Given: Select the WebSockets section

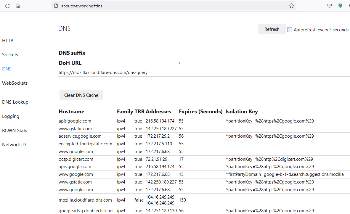Looking at the screenshot, I should click(x=15, y=83).
